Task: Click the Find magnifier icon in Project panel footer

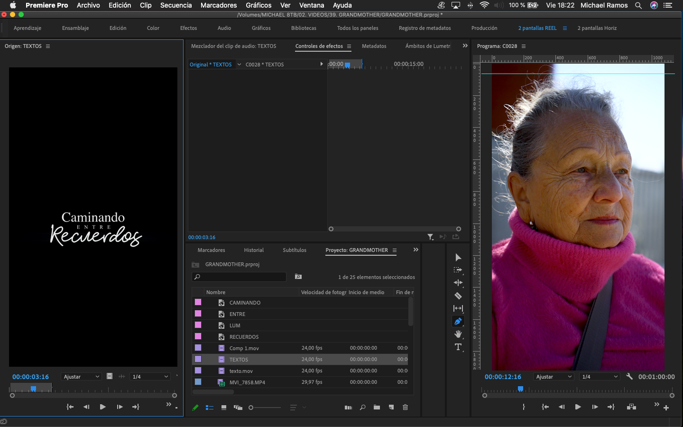Action: [x=362, y=407]
